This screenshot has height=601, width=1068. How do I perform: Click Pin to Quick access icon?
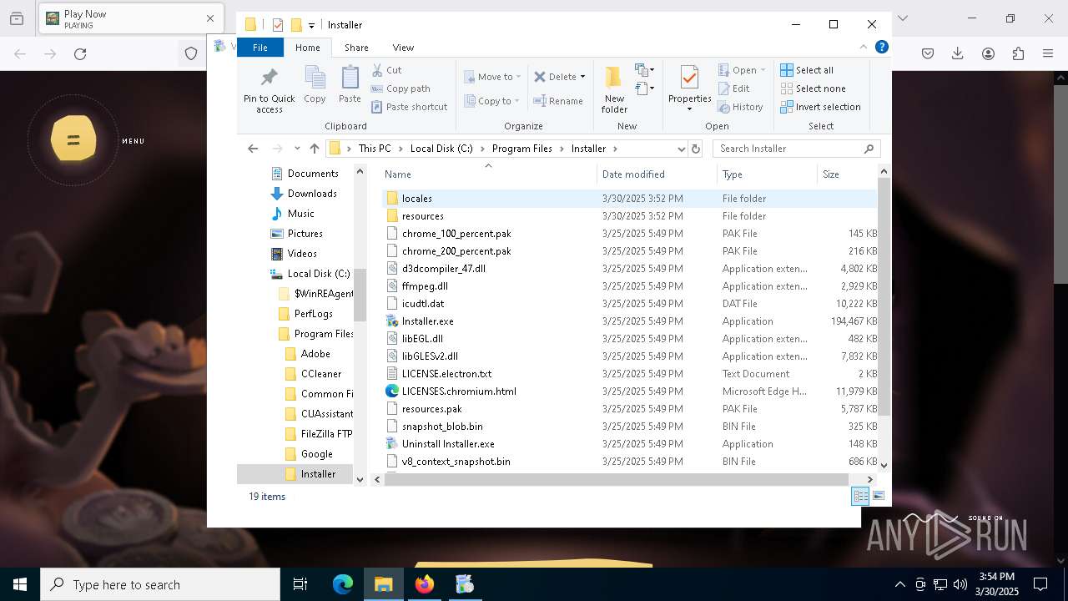coord(269,90)
